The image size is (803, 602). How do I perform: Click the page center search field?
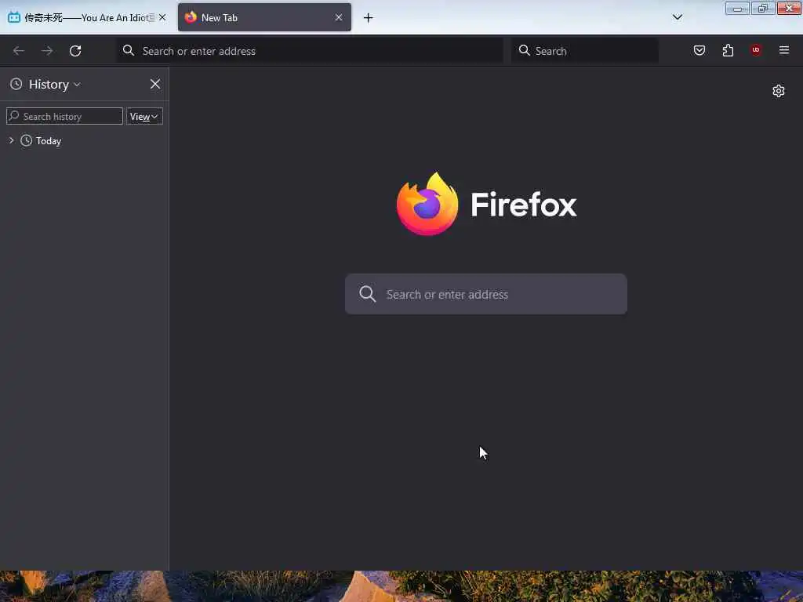485,294
